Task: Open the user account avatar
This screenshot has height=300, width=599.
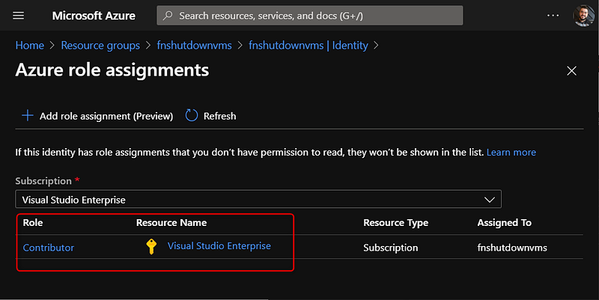Action: point(583,16)
